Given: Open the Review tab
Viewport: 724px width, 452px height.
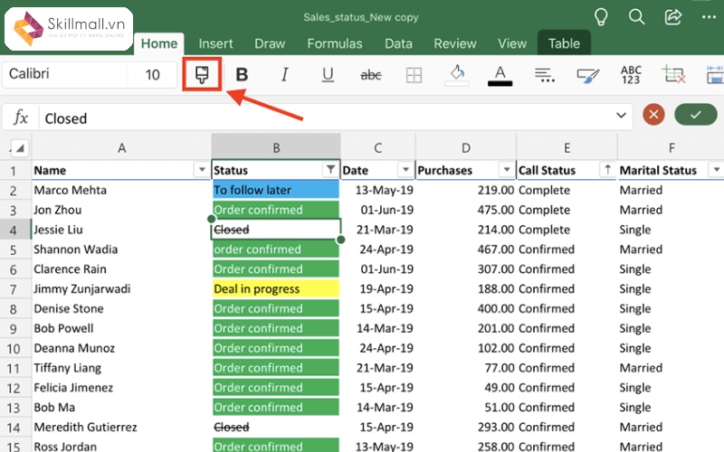Looking at the screenshot, I should (x=455, y=43).
